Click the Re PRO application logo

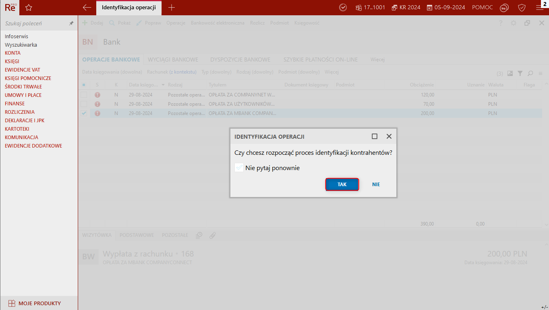coord(10,7)
